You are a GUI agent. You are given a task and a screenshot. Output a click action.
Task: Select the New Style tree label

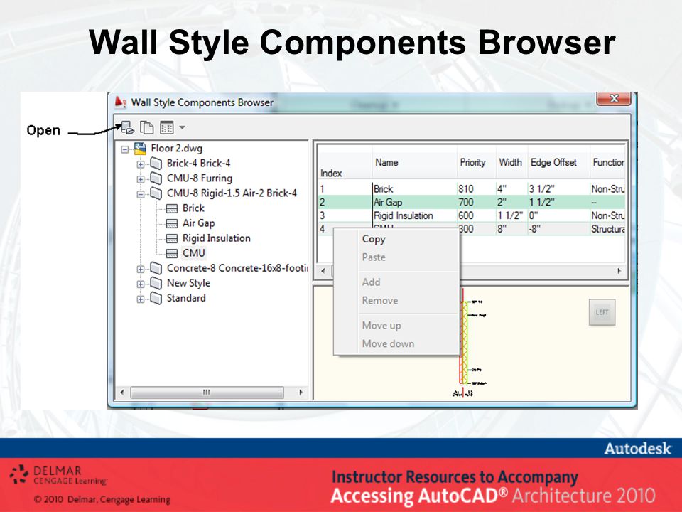[x=188, y=283]
